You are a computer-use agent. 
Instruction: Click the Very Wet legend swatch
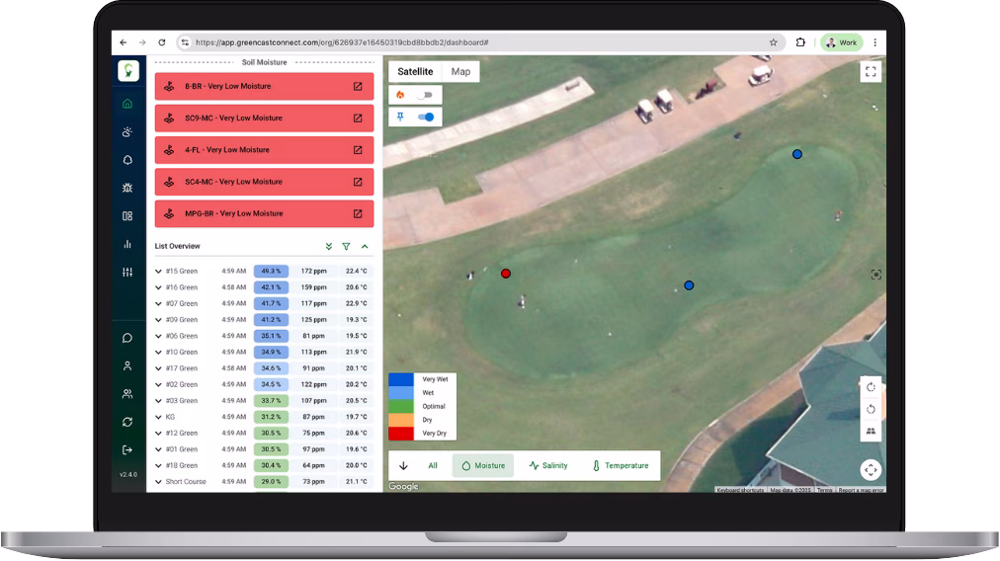tap(401, 379)
